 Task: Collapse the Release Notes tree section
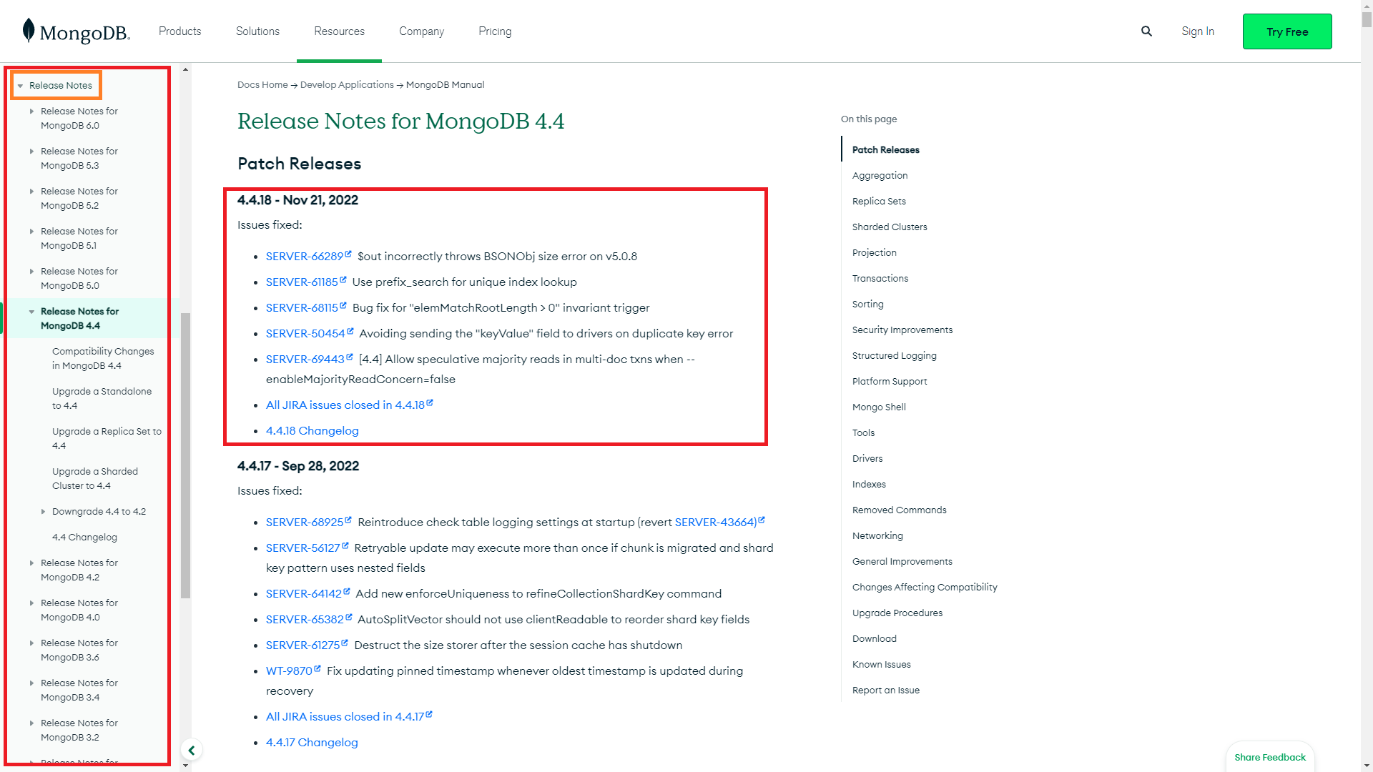click(20, 86)
